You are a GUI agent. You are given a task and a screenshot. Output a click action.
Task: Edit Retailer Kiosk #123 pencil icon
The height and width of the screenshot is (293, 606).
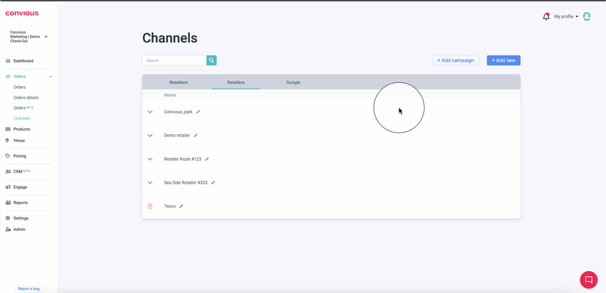[207, 159]
